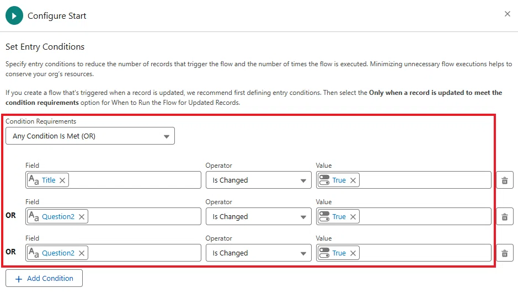Delete the second condition row via trash icon
Viewport: 518px width, 293px height.
pos(504,217)
